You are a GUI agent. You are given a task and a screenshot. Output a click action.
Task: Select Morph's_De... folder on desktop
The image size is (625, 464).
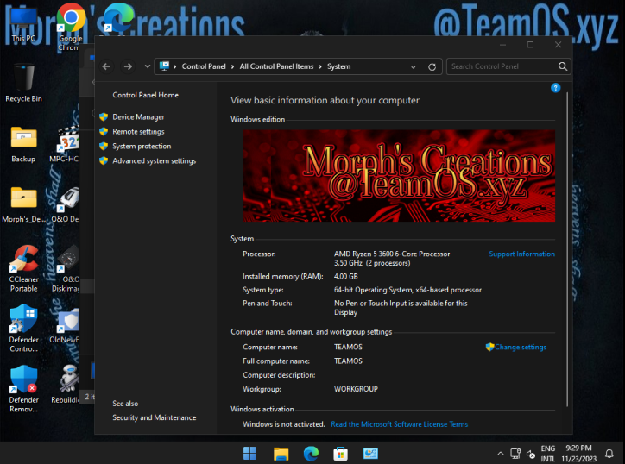[x=23, y=204]
